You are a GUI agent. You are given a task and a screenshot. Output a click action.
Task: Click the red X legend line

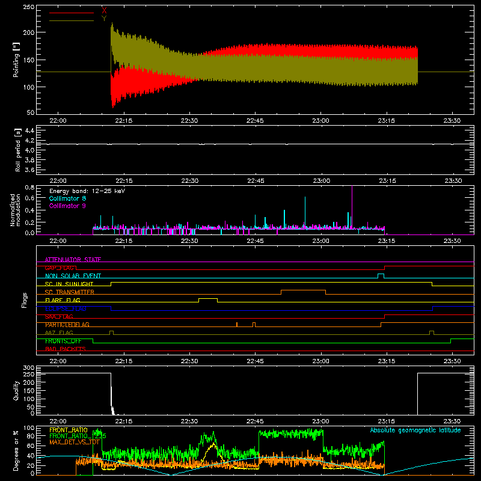[72, 13]
